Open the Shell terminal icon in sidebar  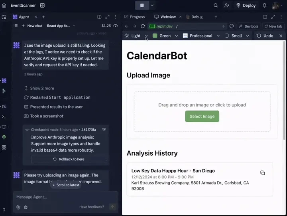[x=4, y=117]
